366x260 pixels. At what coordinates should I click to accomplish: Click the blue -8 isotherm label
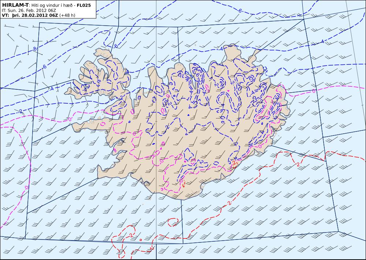coord(35,49)
